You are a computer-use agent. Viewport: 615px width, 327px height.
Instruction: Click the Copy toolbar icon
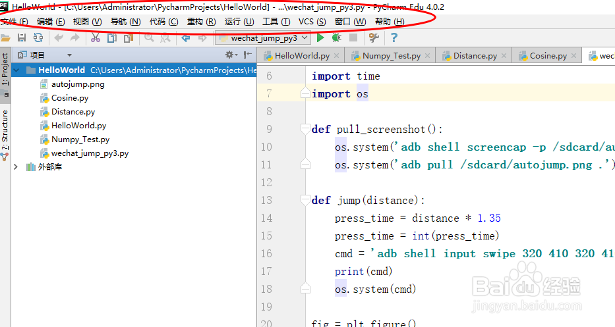112,38
